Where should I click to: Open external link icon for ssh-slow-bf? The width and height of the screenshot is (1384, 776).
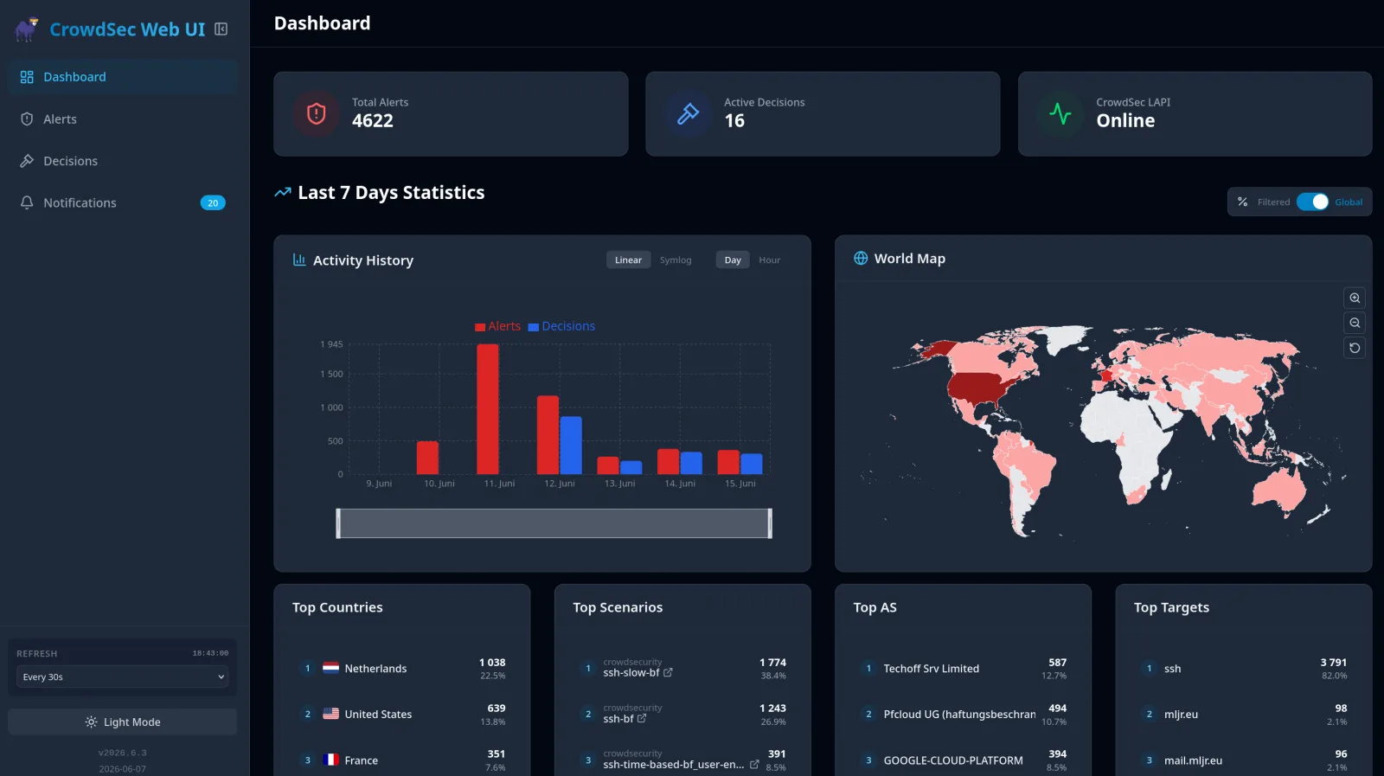tap(668, 672)
